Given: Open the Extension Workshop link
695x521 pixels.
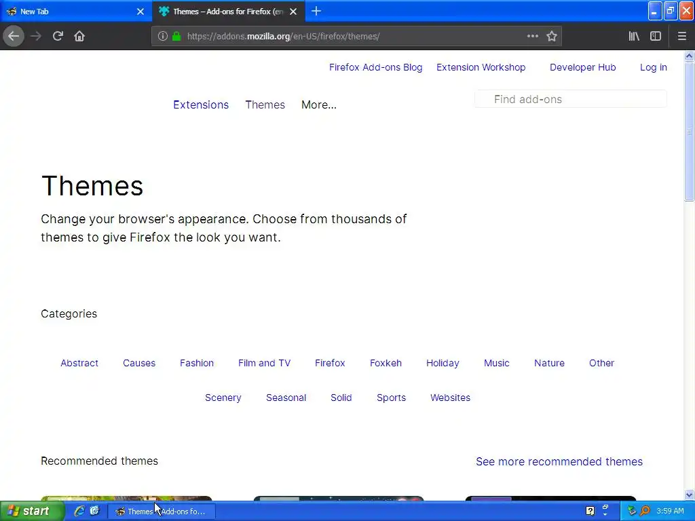Looking at the screenshot, I should pyautogui.click(x=481, y=67).
